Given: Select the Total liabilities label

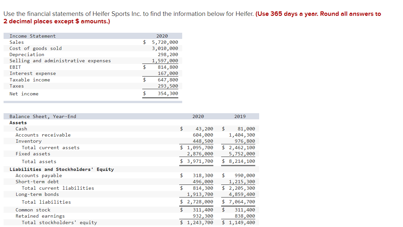Looking at the screenshot, I should [46, 202].
